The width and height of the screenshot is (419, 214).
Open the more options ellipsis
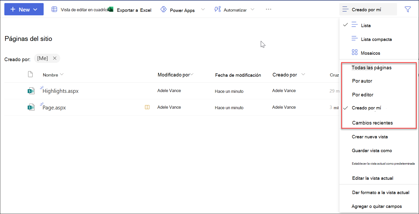(x=268, y=9)
